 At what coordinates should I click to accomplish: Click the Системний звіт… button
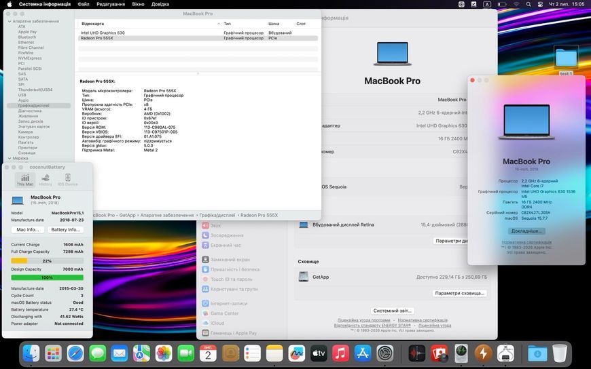(392, 311)
